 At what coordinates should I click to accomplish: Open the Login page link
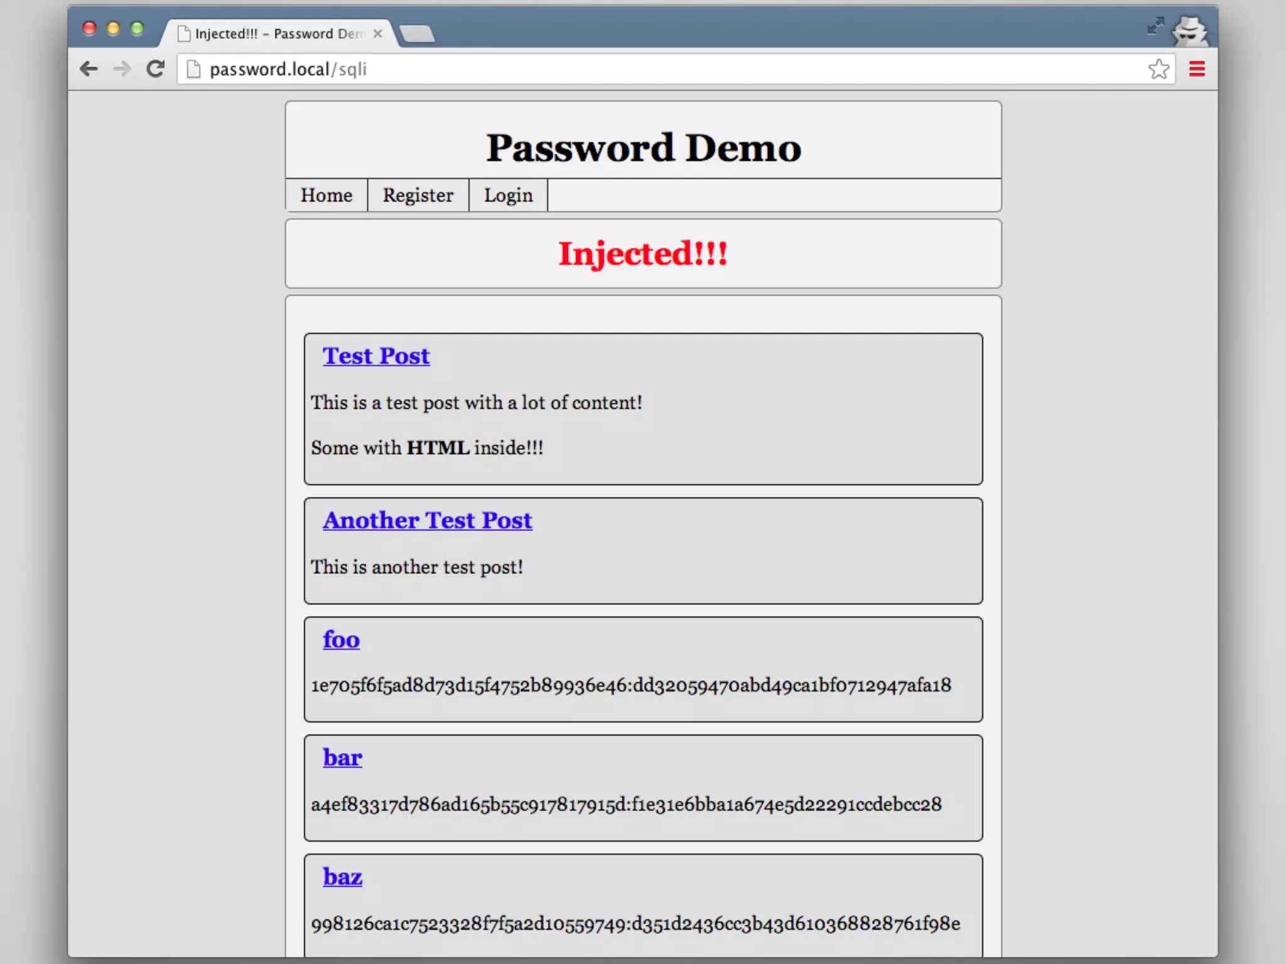[x=508, y=195]
